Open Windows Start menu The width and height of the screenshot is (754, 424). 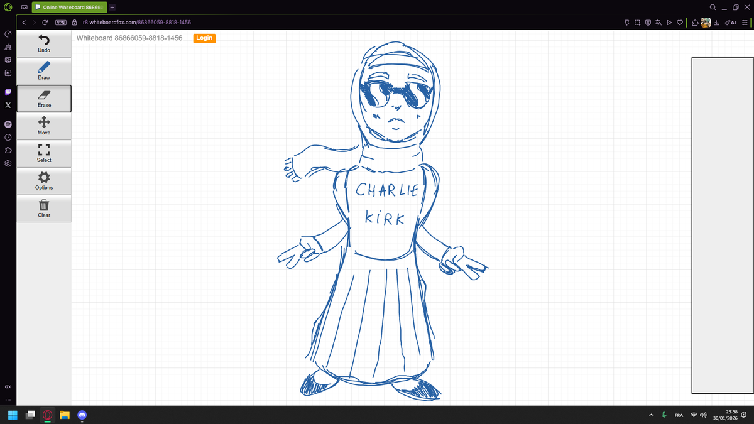[x=13, y=415]
